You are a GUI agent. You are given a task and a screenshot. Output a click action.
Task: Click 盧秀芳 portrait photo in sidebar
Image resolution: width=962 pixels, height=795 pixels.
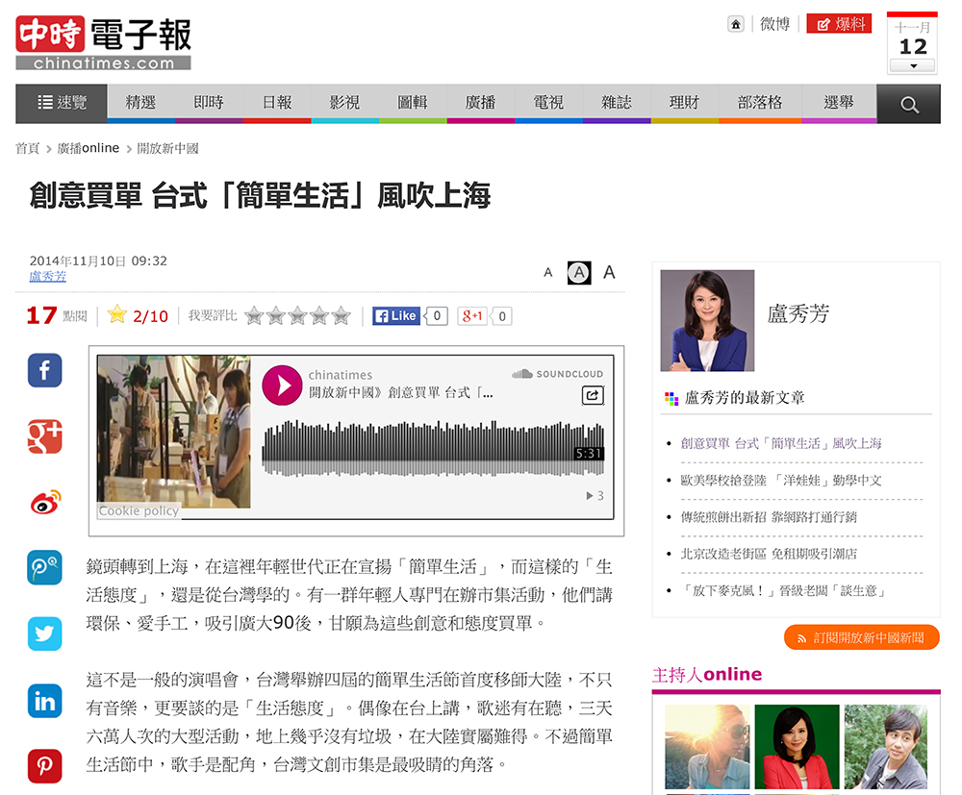(x=707, y=320)
